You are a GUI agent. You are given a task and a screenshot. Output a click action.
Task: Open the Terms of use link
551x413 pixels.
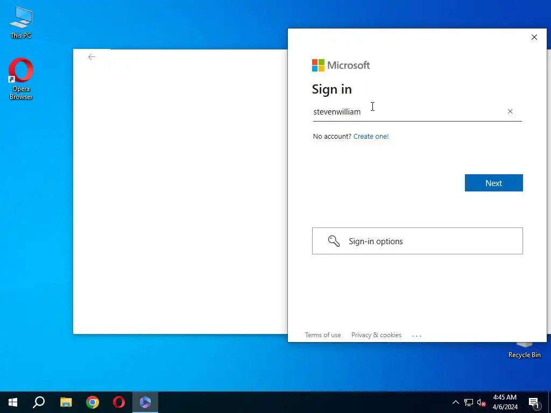pyautogui.click(x=323, y=335)
